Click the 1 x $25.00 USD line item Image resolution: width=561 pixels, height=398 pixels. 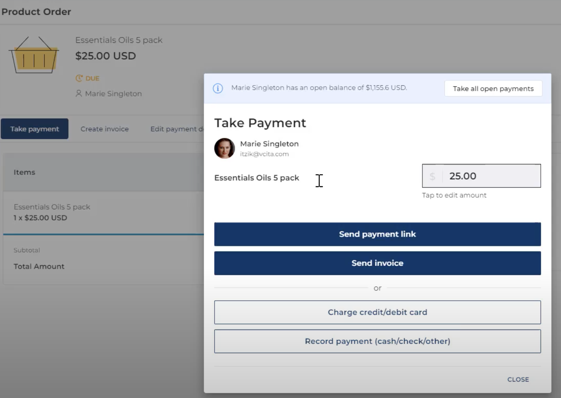(40, 218)
